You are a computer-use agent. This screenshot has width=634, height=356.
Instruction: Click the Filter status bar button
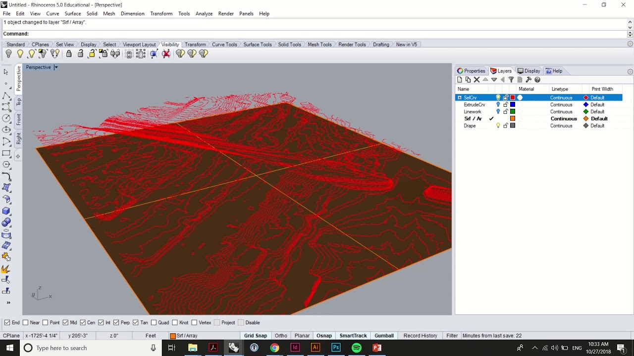452,336
